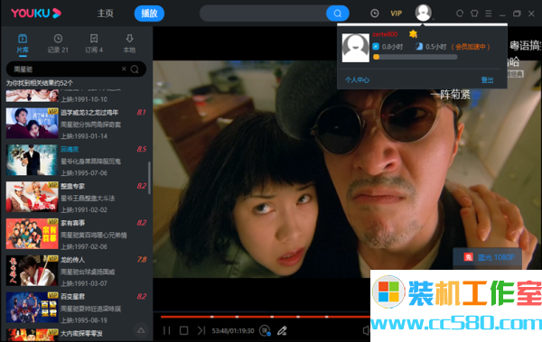This screenshot has height=342, width=542.
Task: Seek on the red playback progress bar
Action: (x=265, y=317)
